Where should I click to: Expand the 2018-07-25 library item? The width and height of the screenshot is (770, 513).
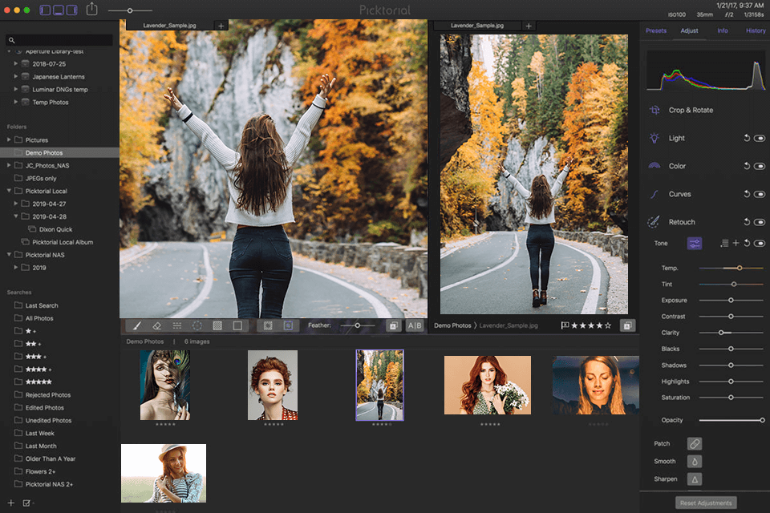15,63
